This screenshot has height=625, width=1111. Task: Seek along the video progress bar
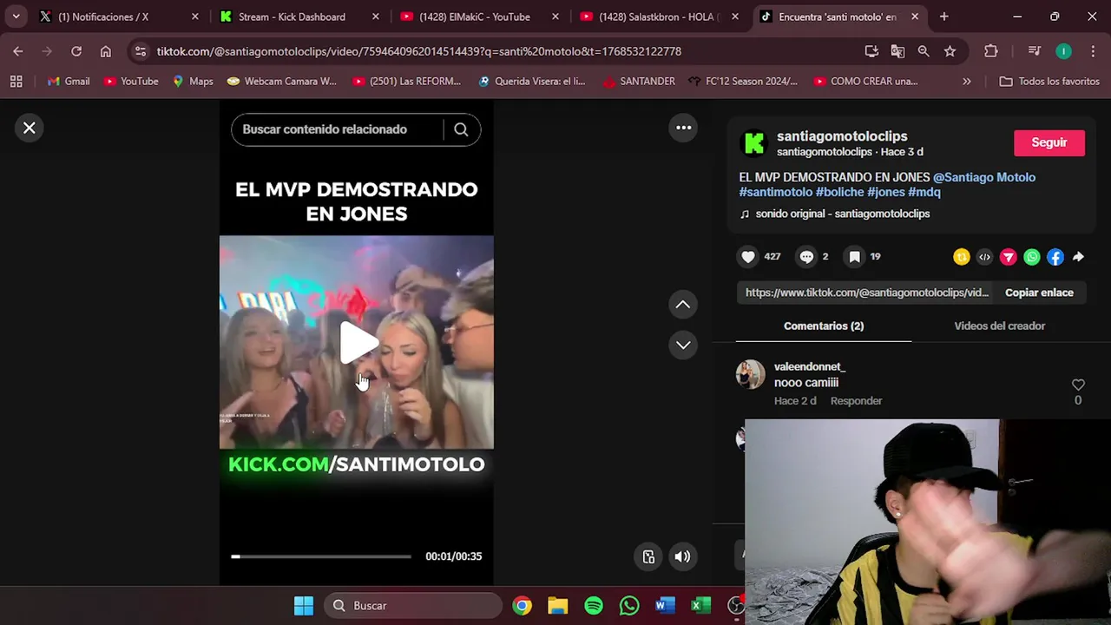coord(321,556)
